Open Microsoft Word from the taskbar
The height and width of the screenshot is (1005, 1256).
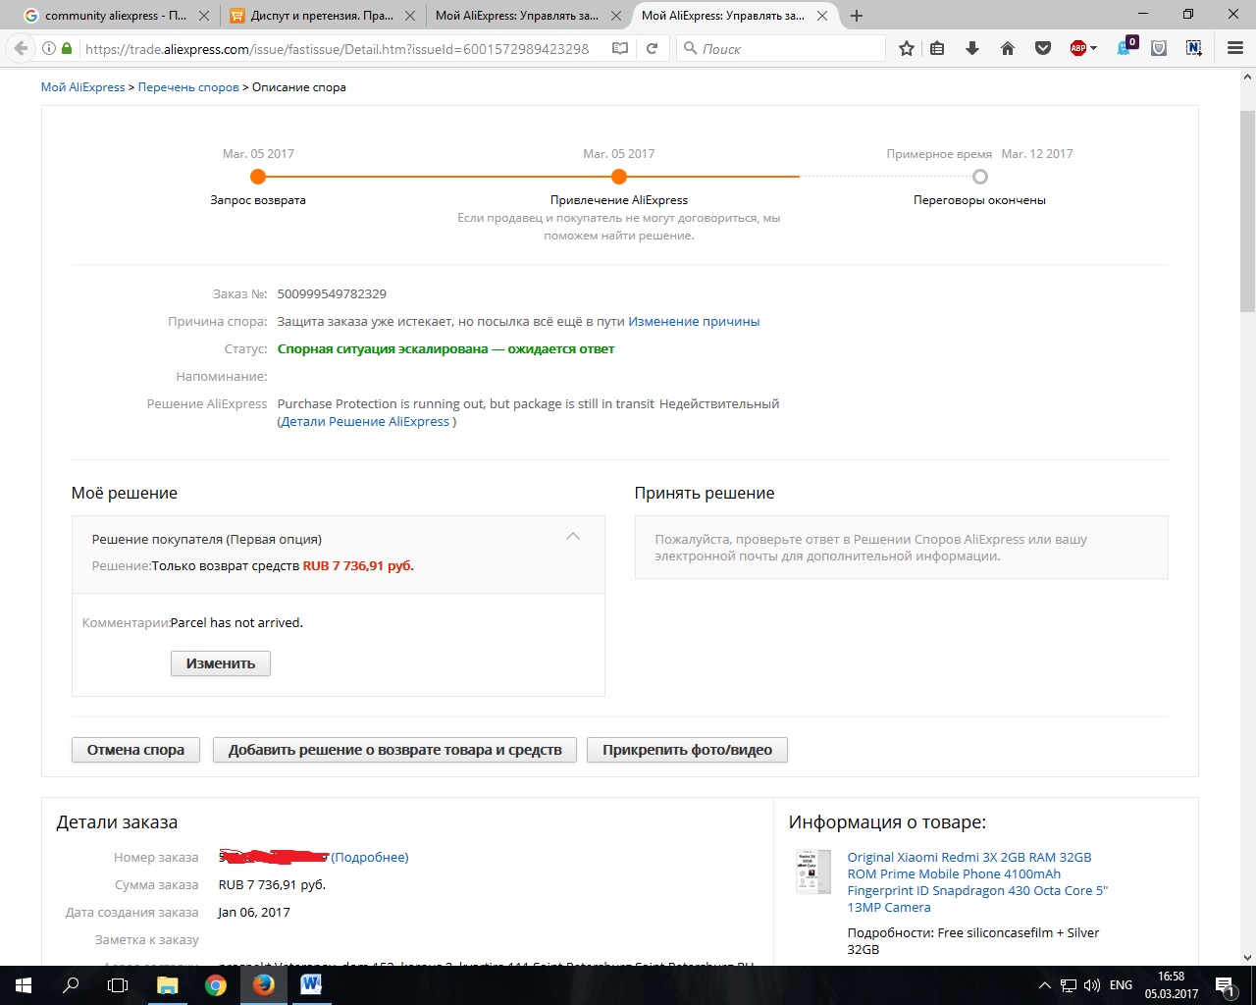(312, 985)
